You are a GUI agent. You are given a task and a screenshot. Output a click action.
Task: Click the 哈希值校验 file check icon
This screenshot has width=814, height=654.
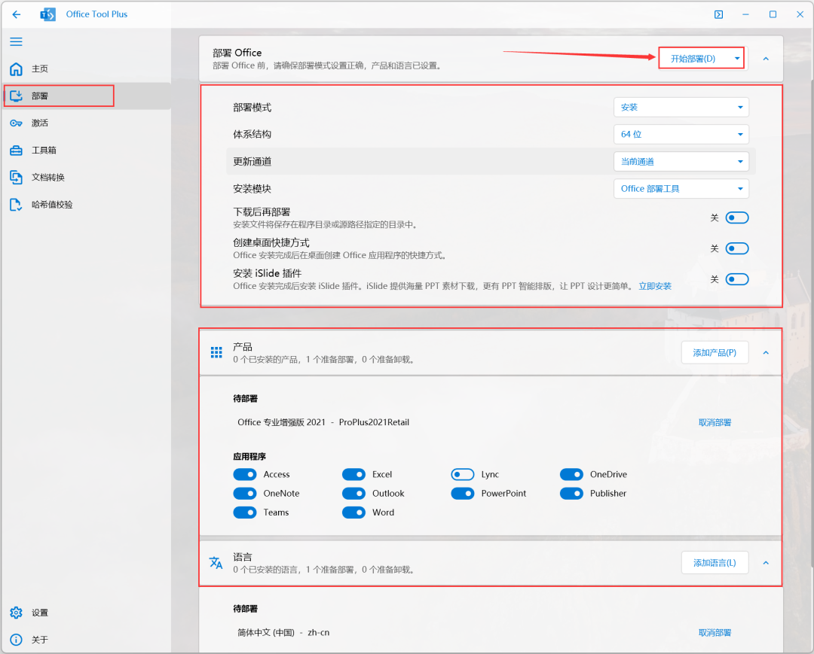(16, 205)
